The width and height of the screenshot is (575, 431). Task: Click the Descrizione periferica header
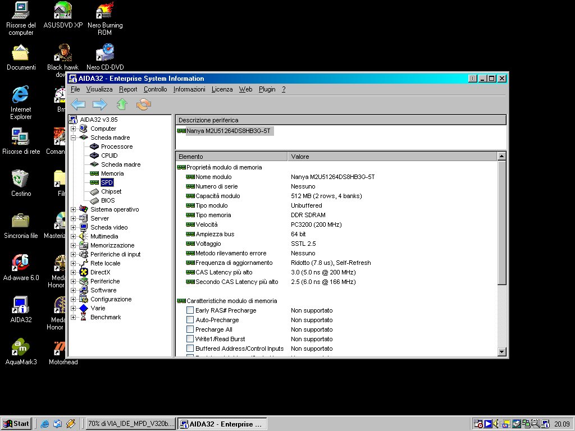(341, 120)
